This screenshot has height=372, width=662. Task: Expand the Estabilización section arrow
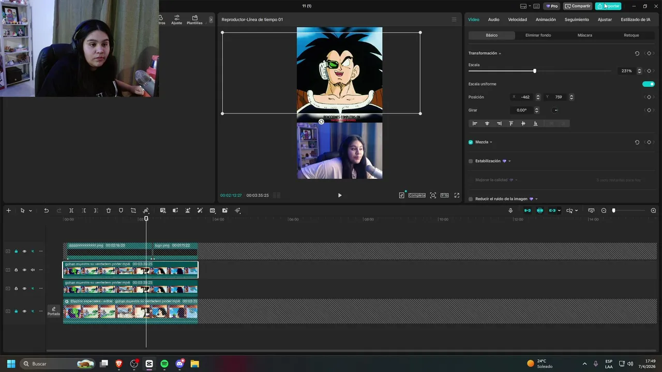(x=509, y=161)
